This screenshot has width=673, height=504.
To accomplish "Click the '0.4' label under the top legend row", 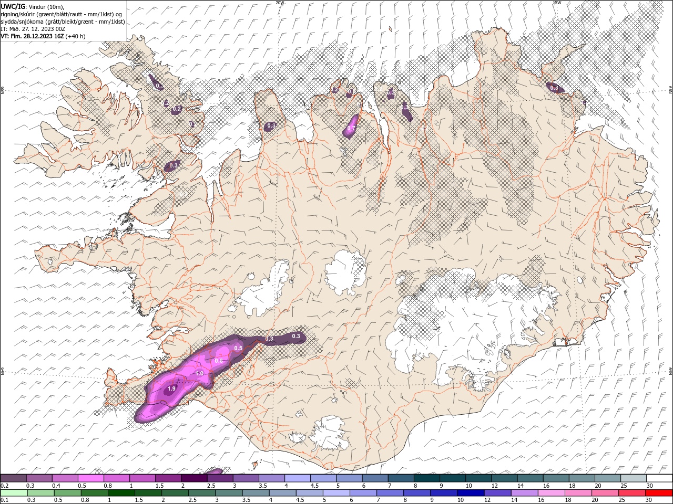I will click(56, 486).
